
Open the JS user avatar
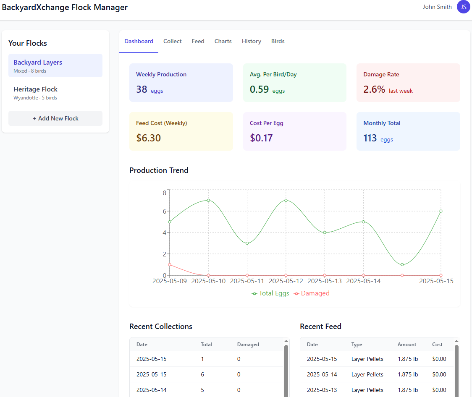click(x=463, y=7)
